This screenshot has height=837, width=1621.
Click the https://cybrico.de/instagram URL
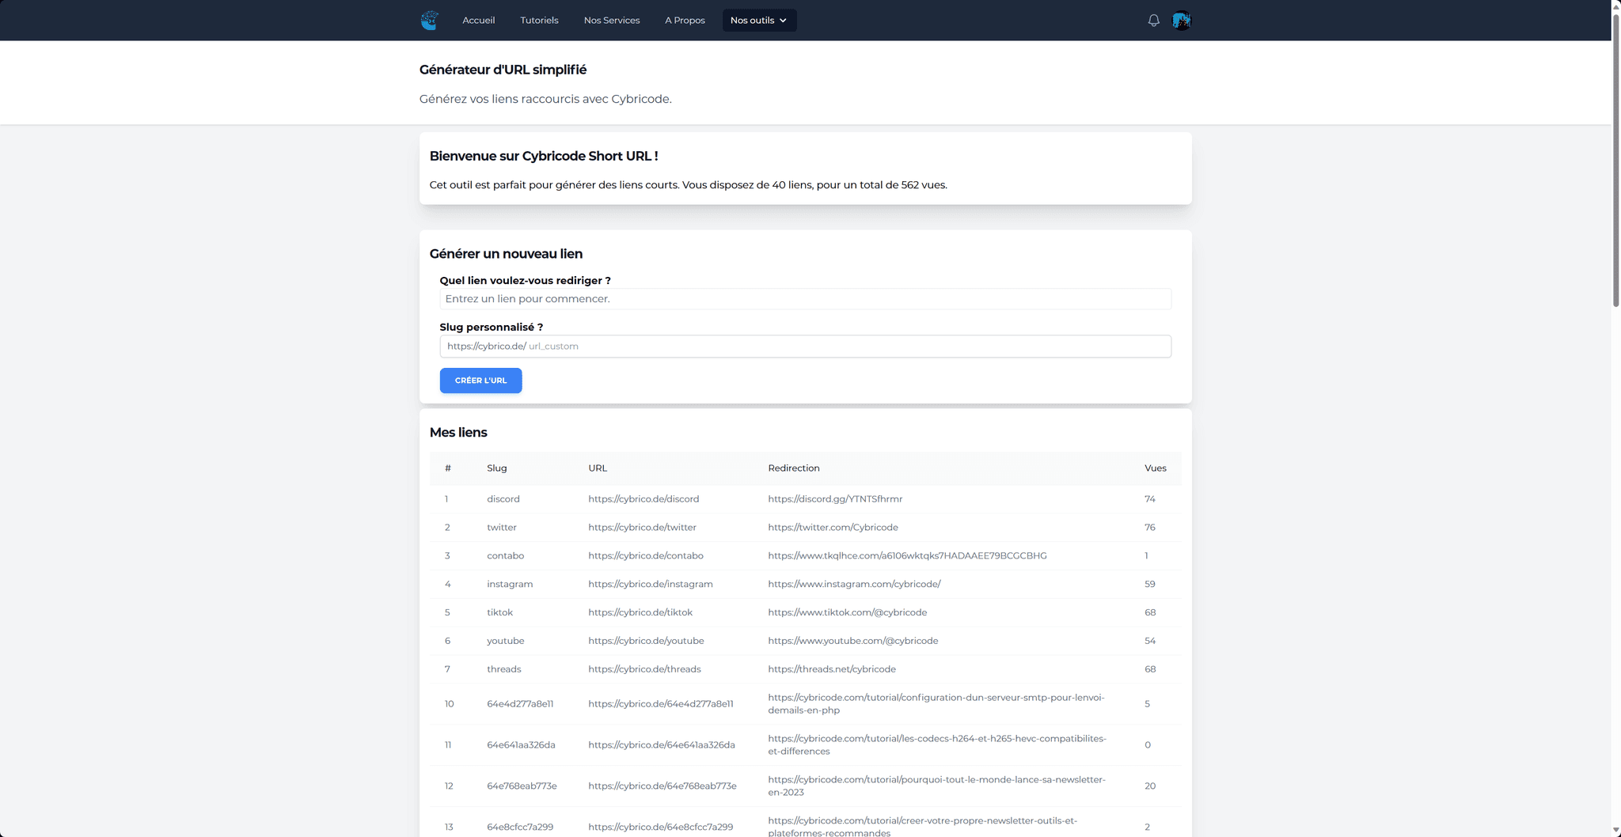point(651,585)
